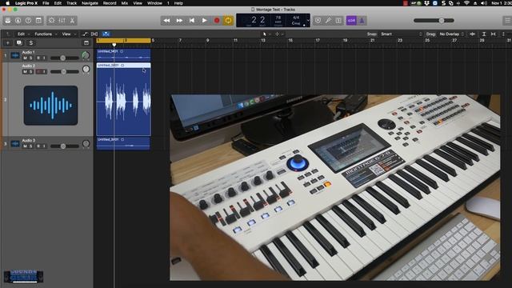512x288 pixels.
Task: Click the Audio 2 pan knob
Action: pos(86,70)
